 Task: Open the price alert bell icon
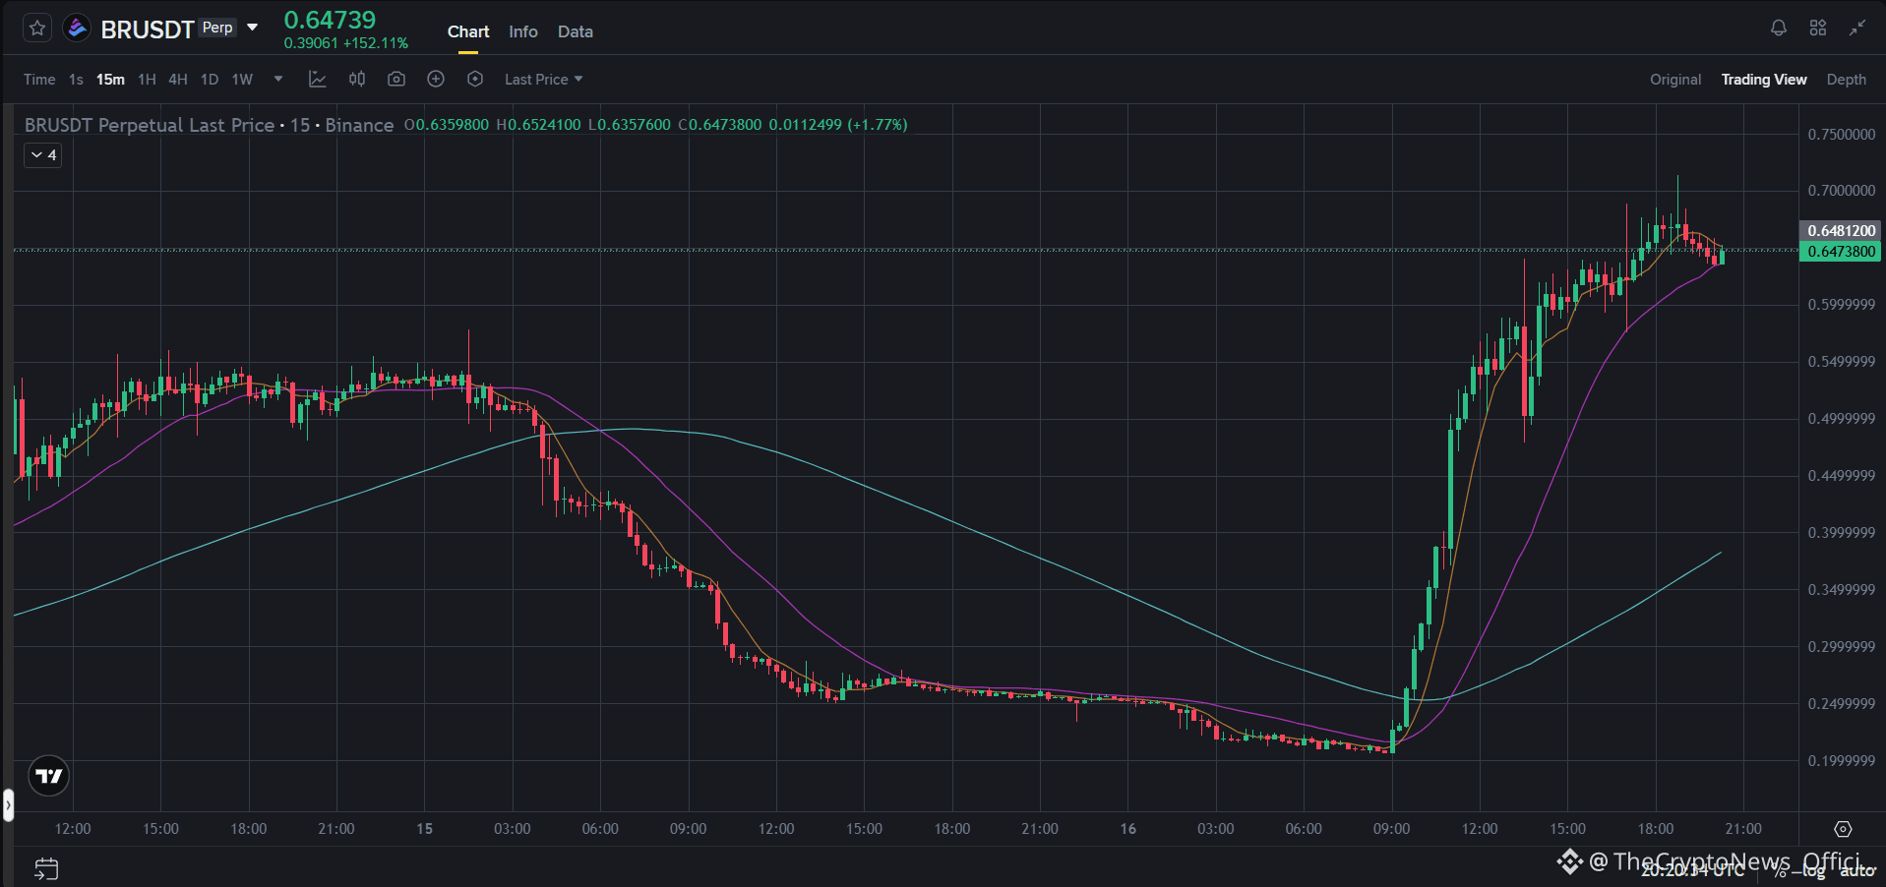click(x=1778, y=29)
